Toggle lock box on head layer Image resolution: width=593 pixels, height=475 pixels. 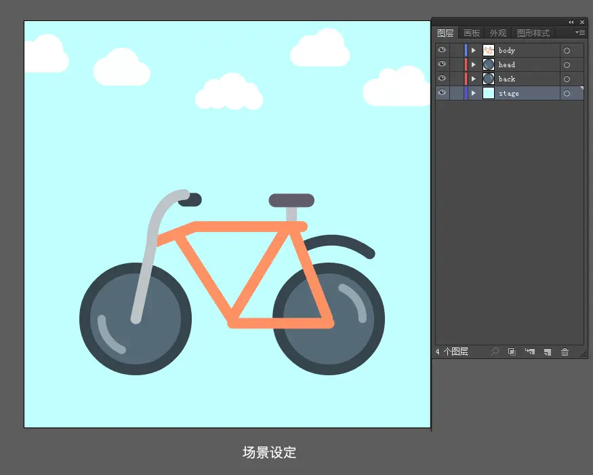[457, 64]
